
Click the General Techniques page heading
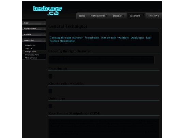68,26
